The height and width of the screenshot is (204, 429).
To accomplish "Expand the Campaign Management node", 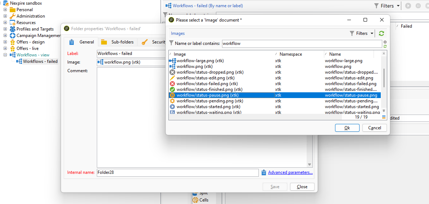I will pyautogui.click(x=5, y=36).
